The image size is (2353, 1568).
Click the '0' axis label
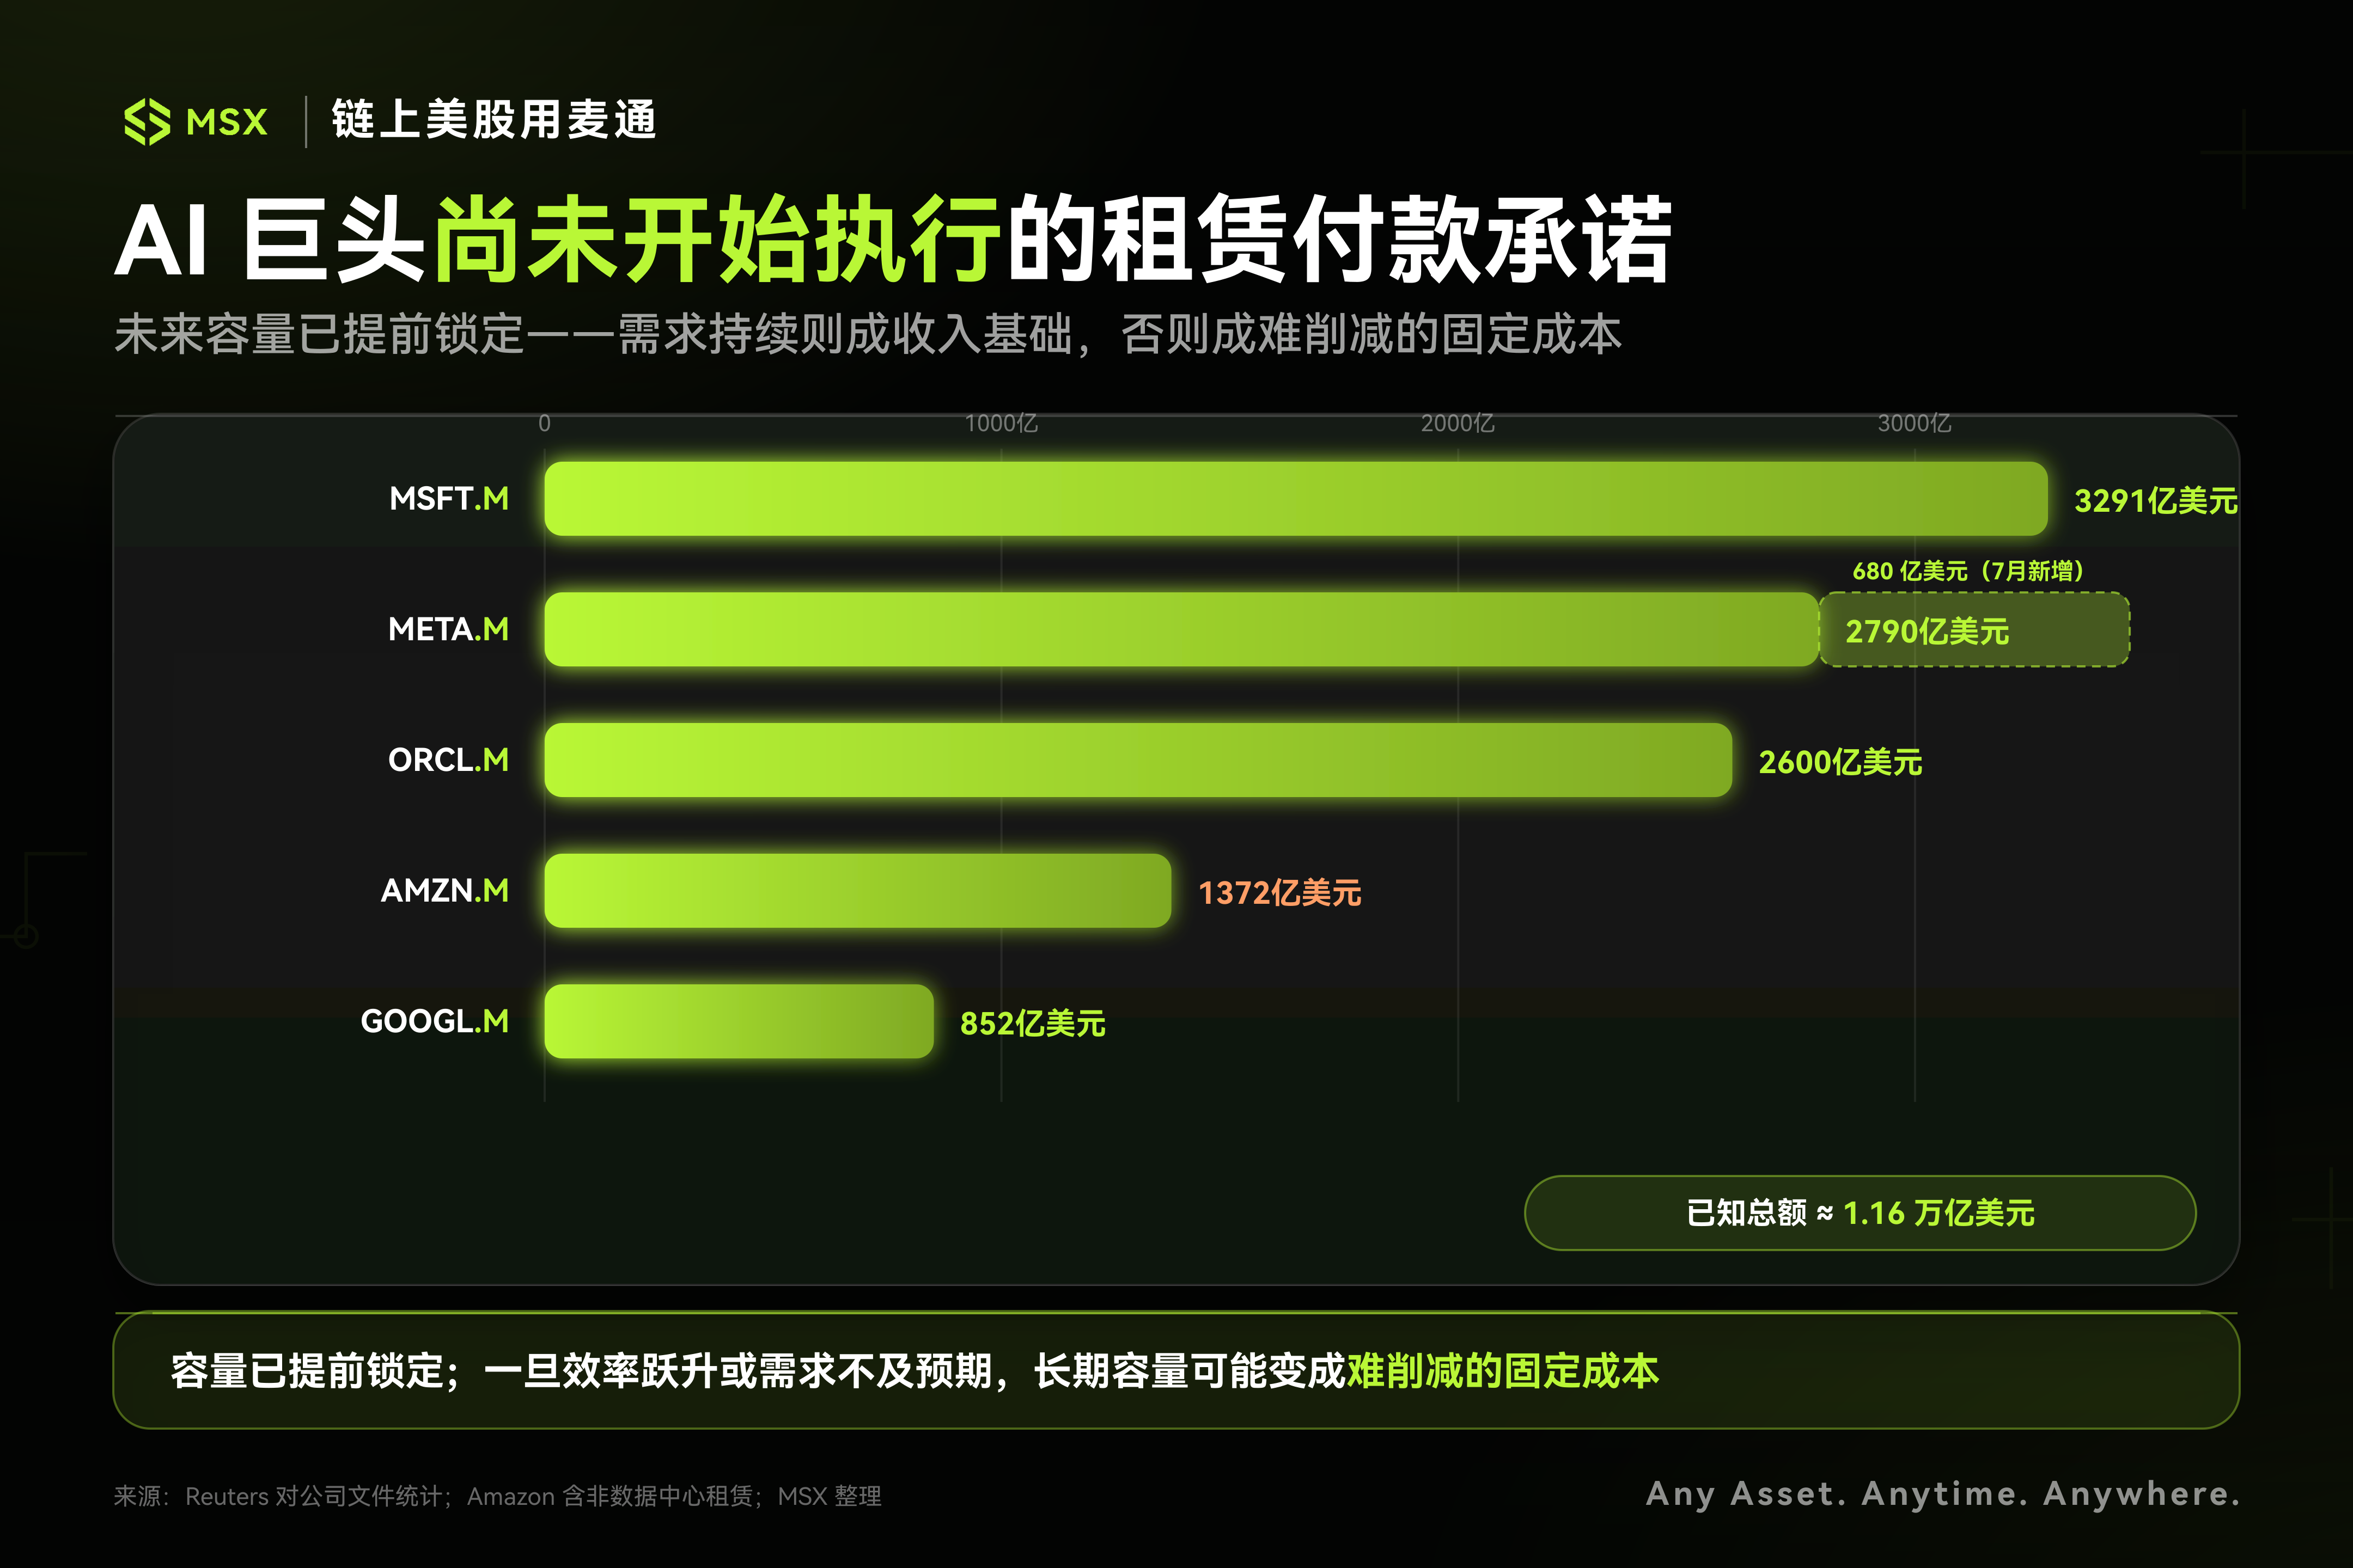[544, 423]
